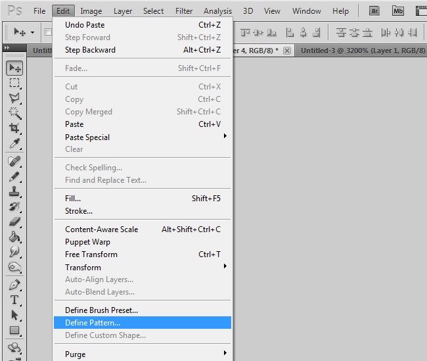Select the Clone Stamp tool

coord(14,191)
